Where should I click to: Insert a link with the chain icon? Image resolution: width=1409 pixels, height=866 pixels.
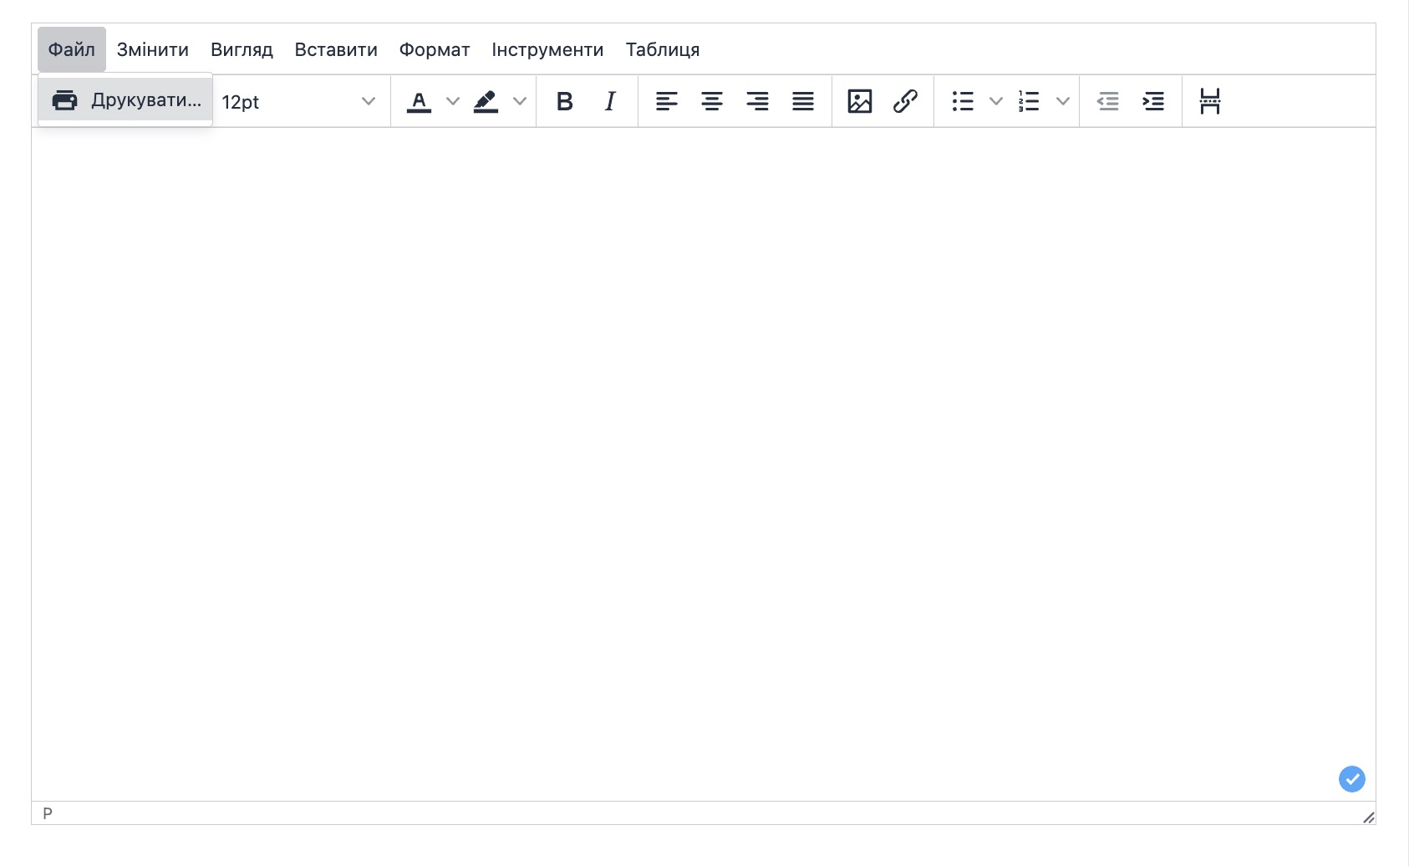(905, 101)
